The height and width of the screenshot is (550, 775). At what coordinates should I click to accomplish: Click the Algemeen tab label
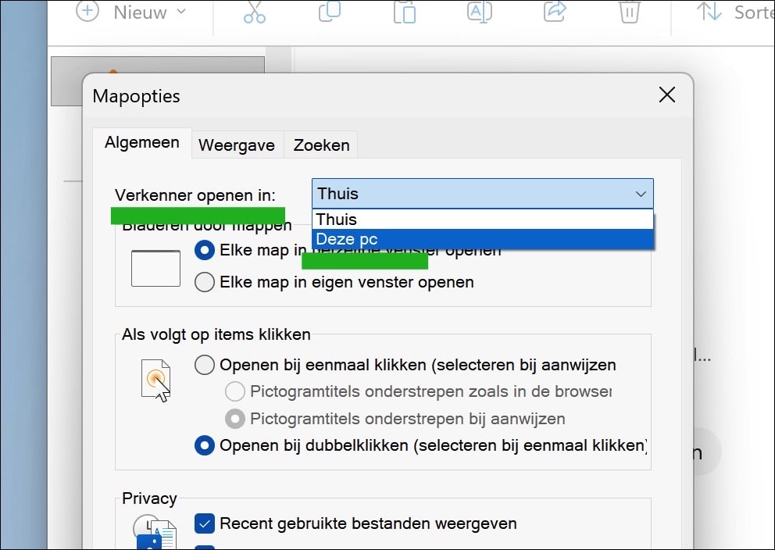[x=141, y=142]
